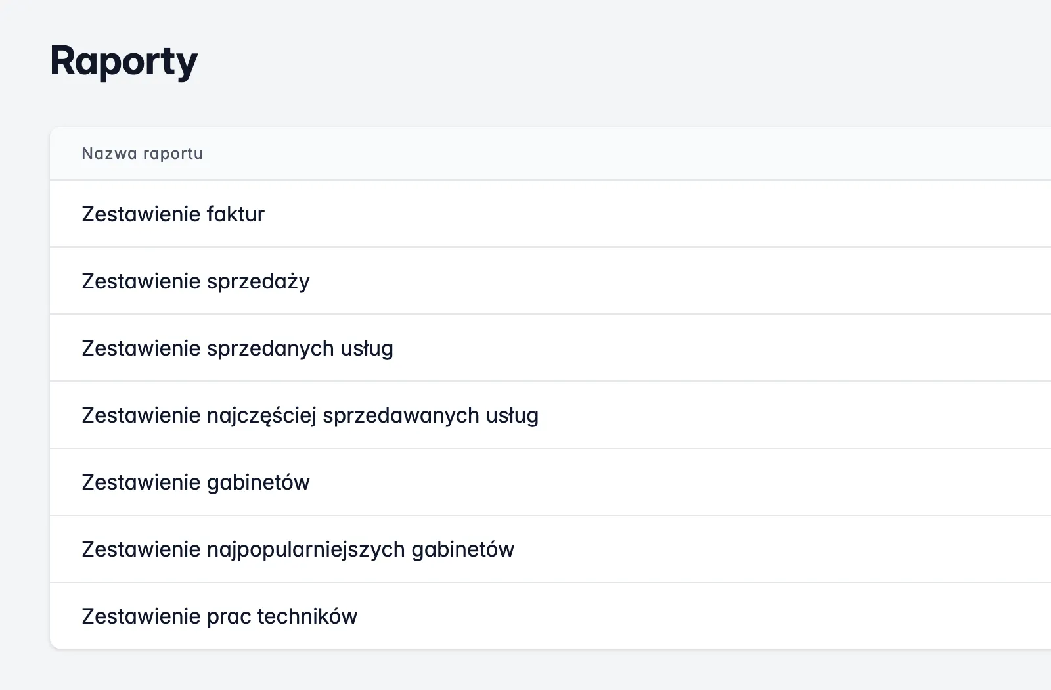Pick the row labeled sprzedaży

click(195, 281)
